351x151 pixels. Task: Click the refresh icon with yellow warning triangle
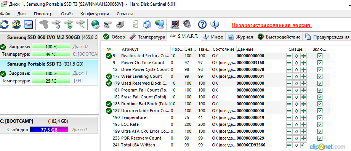[16, 24]
